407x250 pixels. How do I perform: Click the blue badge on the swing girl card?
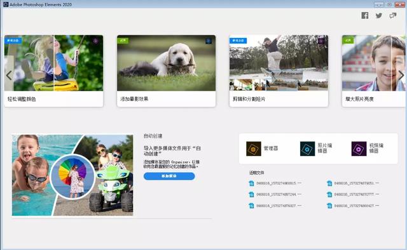13,41
